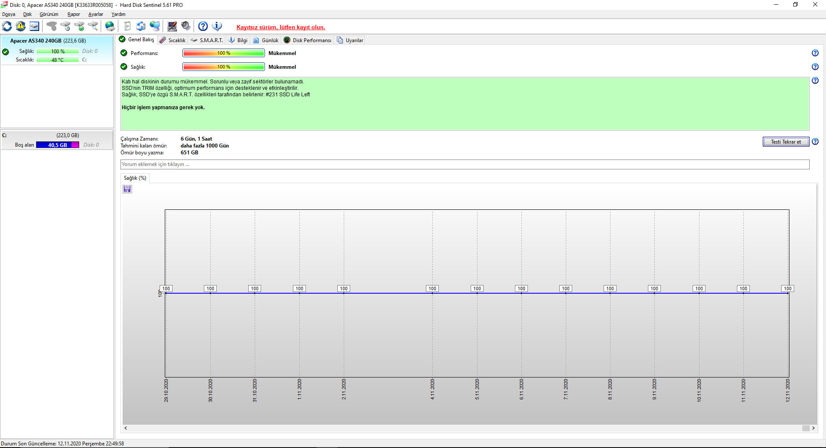Image resolution: width=826 pixels, height=448 pixels.
Task: Start the timed disk test icon
Action: (65, 26)
